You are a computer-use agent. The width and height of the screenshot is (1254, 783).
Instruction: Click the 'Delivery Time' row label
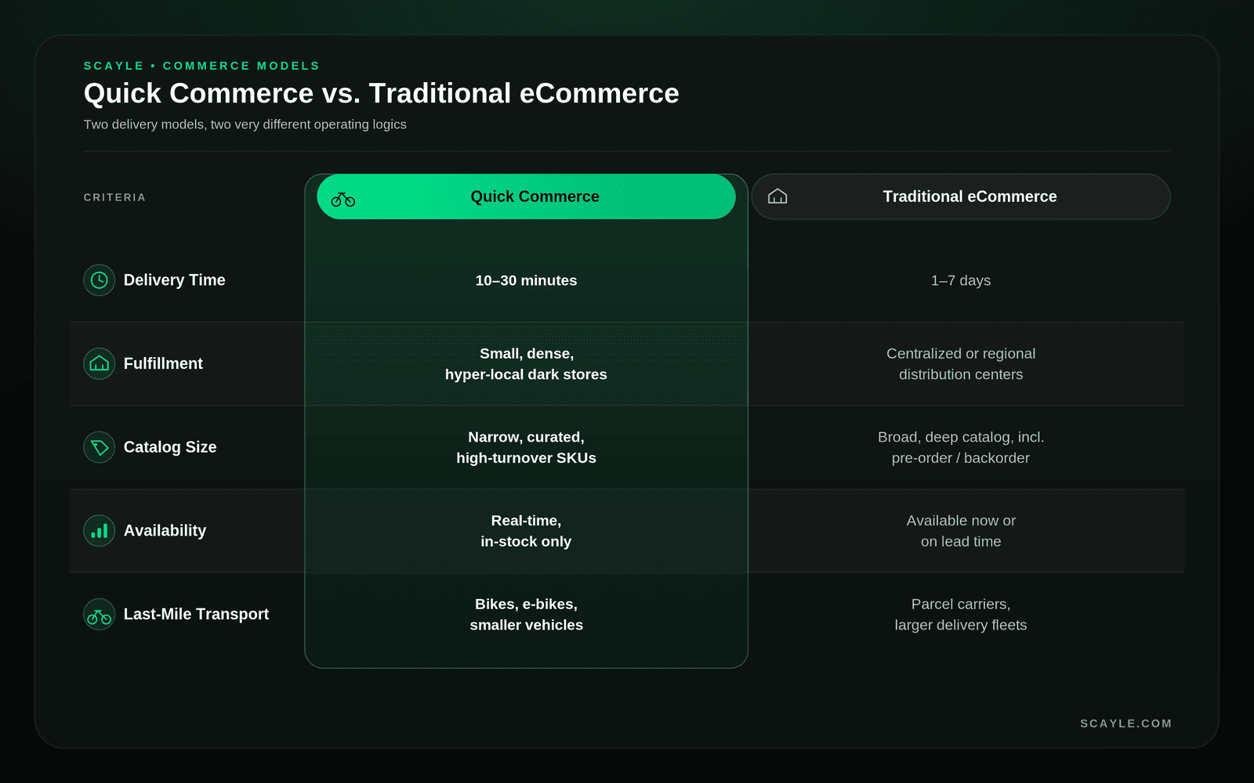click(x=175, y=280)
